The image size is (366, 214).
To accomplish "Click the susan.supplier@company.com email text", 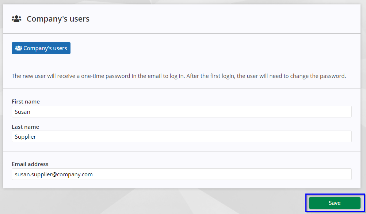I will point(54,174).
